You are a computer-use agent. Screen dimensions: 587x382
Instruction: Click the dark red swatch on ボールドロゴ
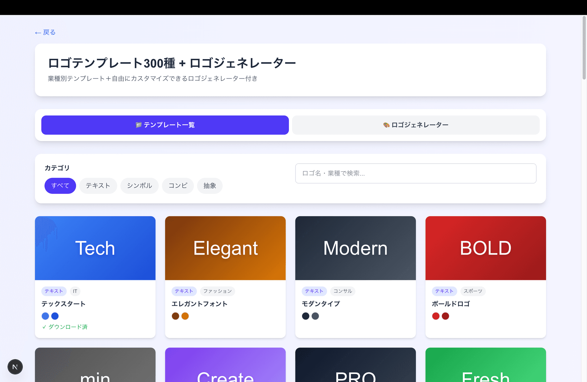click(x=445, y=316)
